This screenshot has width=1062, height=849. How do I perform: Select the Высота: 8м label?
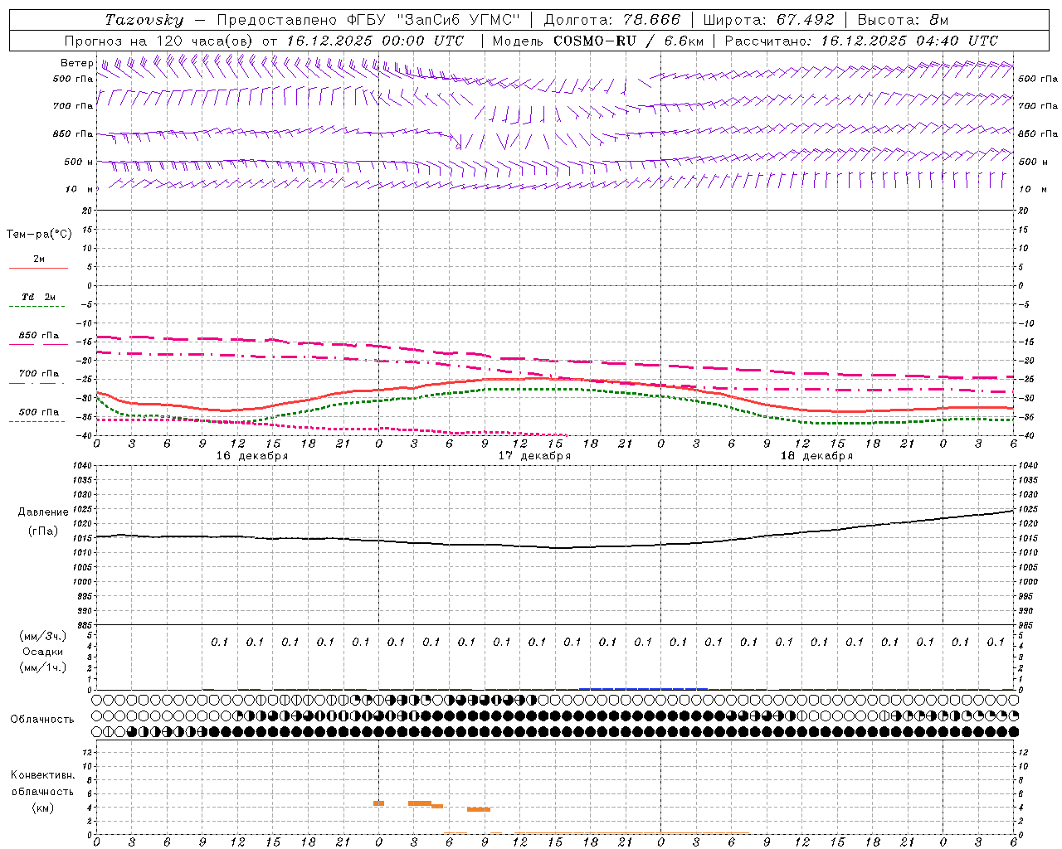point(903,20)
